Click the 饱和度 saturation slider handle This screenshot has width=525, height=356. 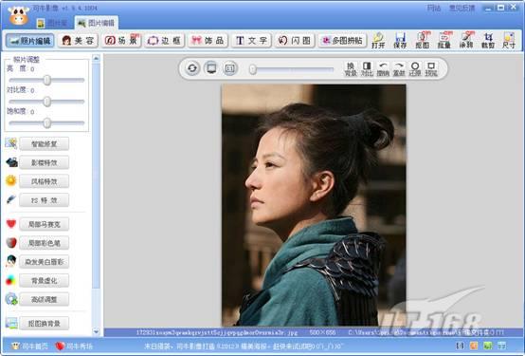tap(47, 122)
